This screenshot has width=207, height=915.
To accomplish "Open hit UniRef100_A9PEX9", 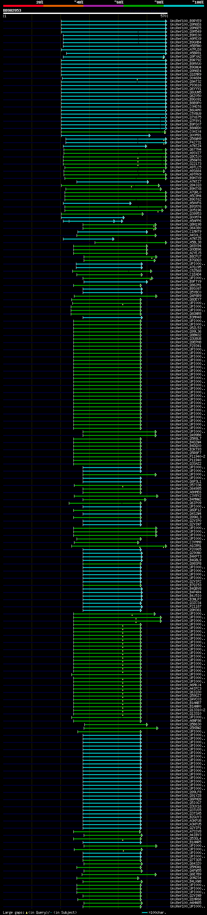I will (185, 39).
